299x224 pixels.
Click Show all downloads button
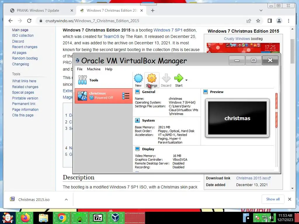click(x=273, y=199)
